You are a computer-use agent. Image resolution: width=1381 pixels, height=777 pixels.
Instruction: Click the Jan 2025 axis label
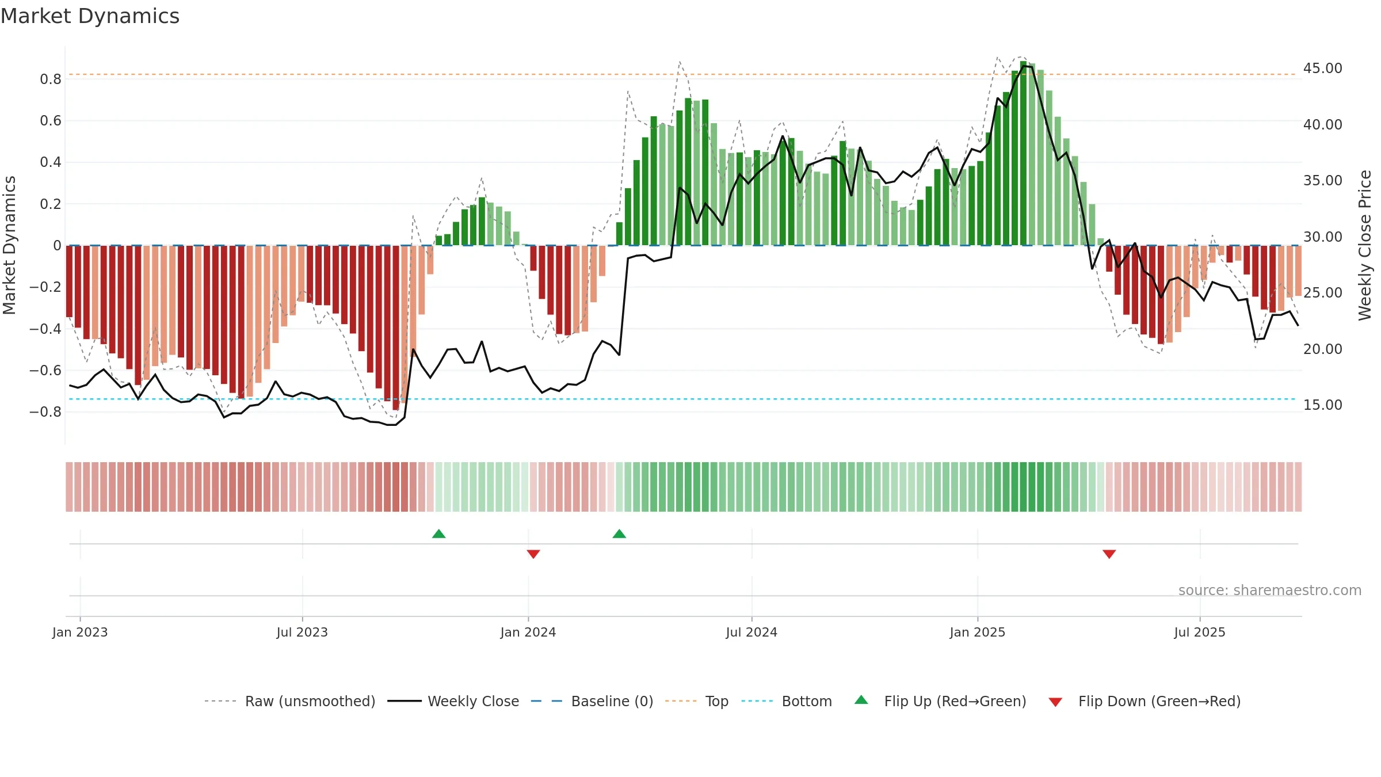pyautogui.click(x=978, y=632)
